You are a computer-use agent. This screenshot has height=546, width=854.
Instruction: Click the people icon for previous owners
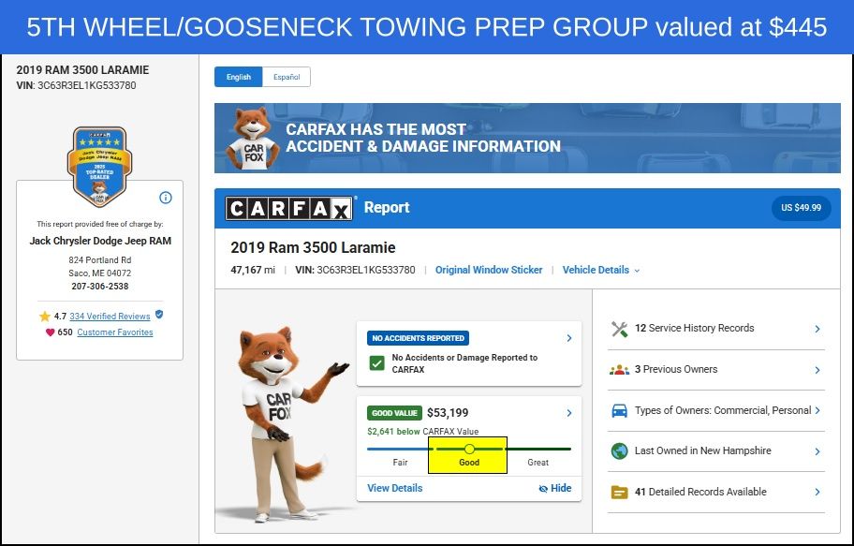pos(619,369)
